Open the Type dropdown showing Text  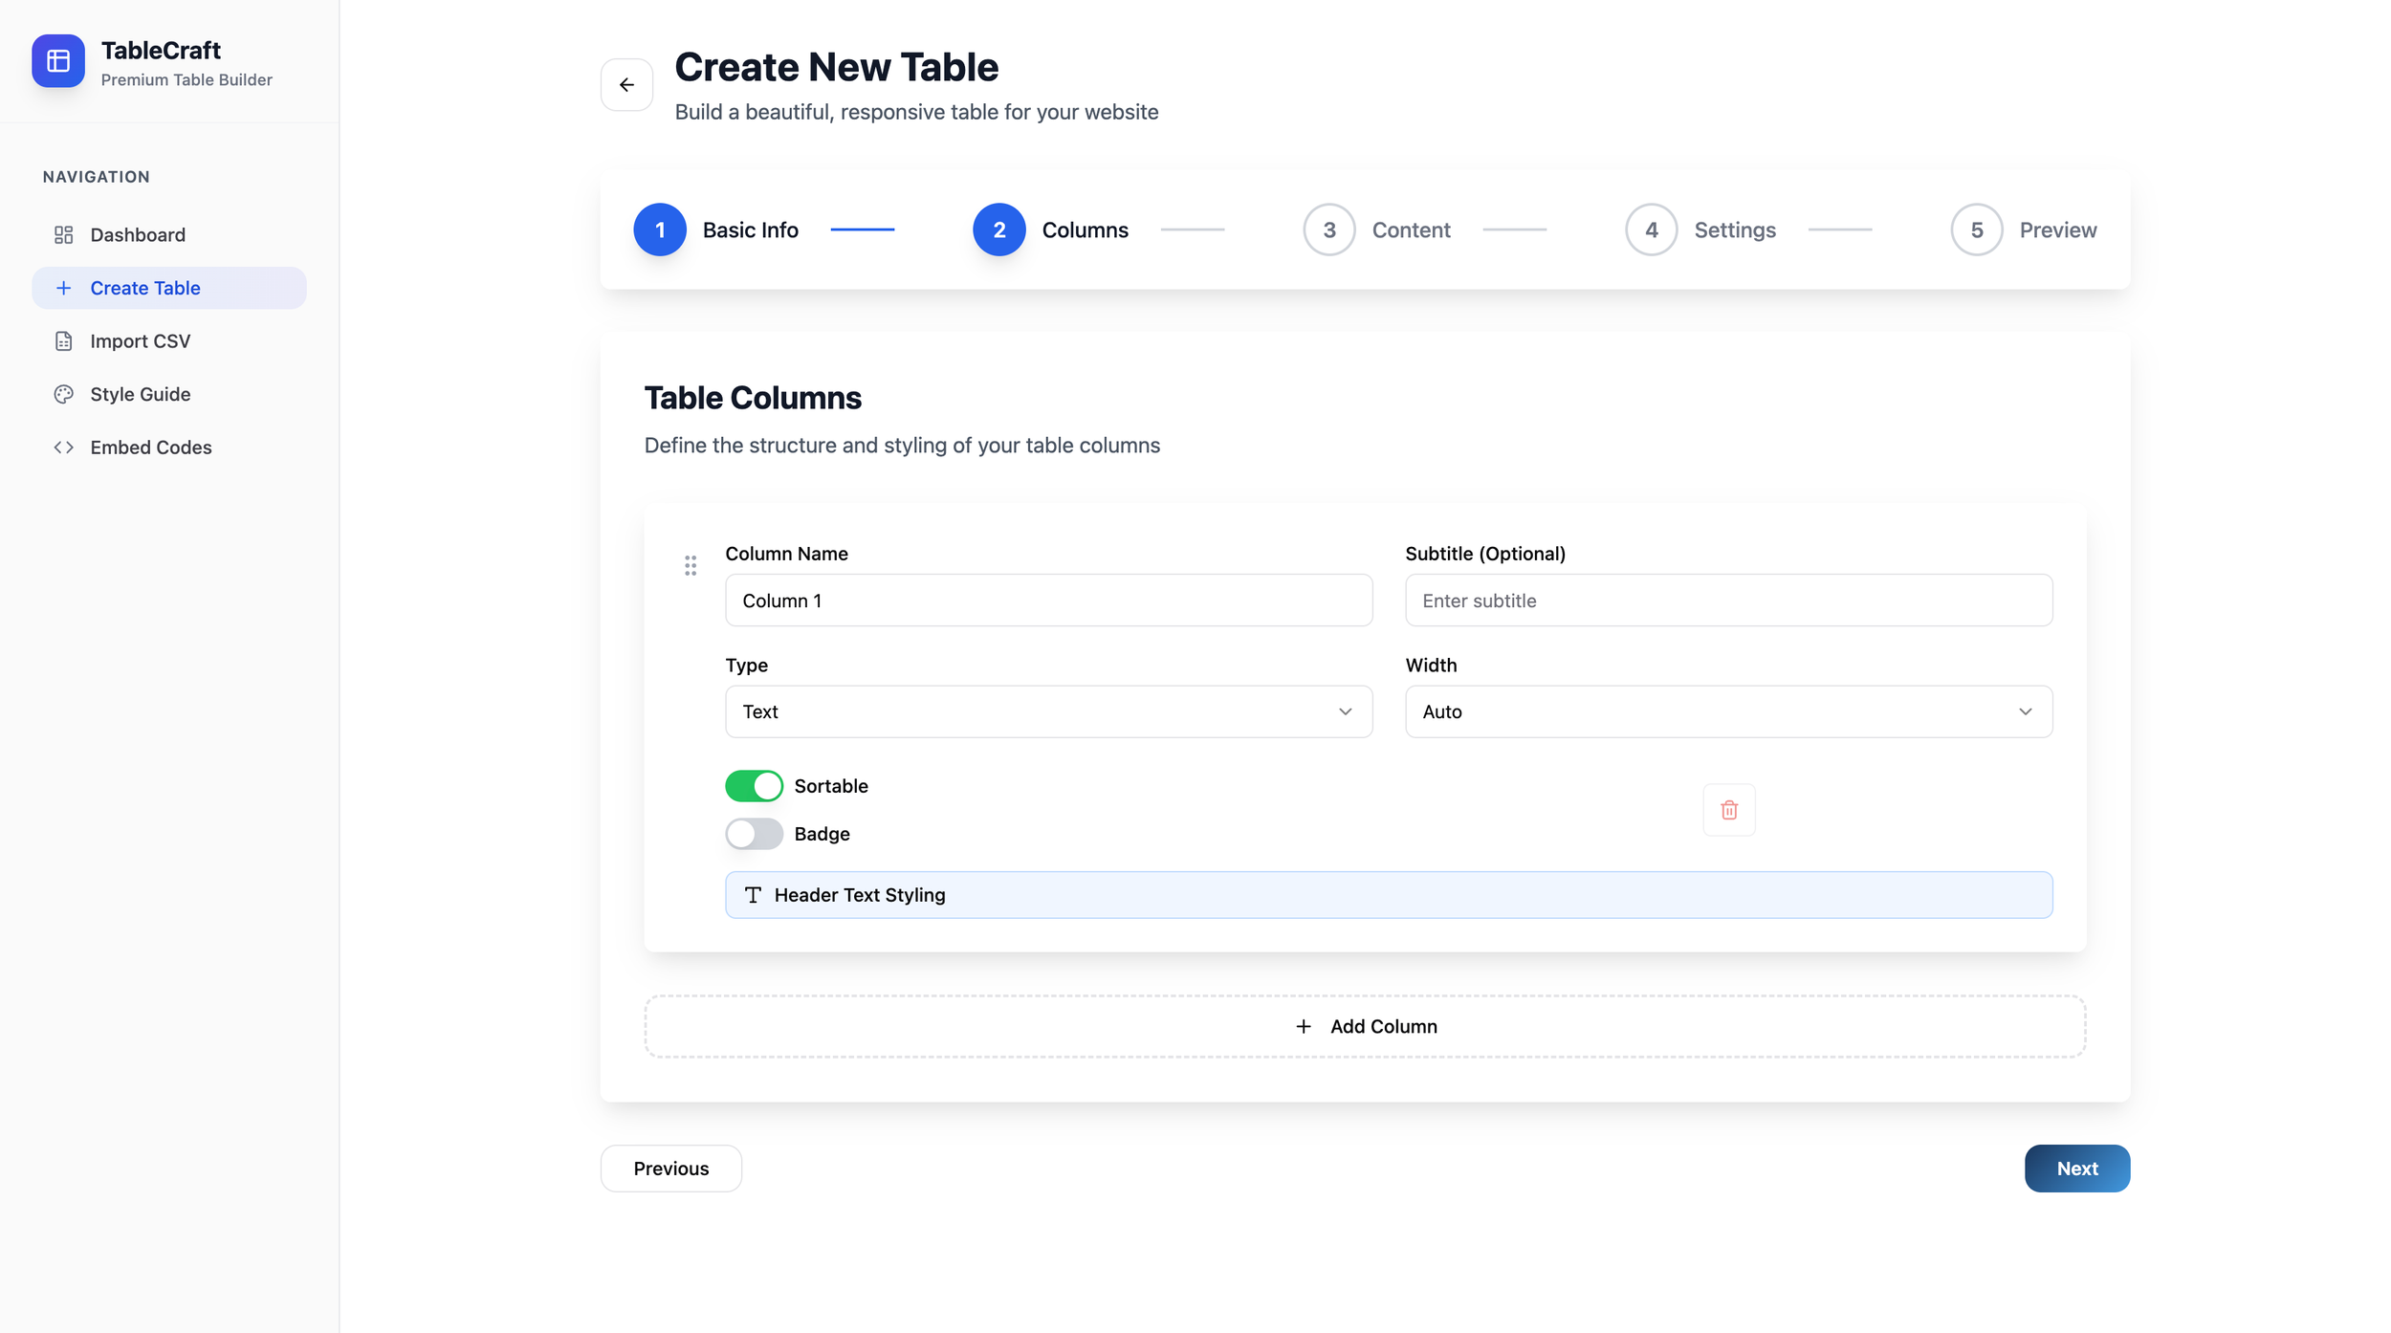(1048, 711)
